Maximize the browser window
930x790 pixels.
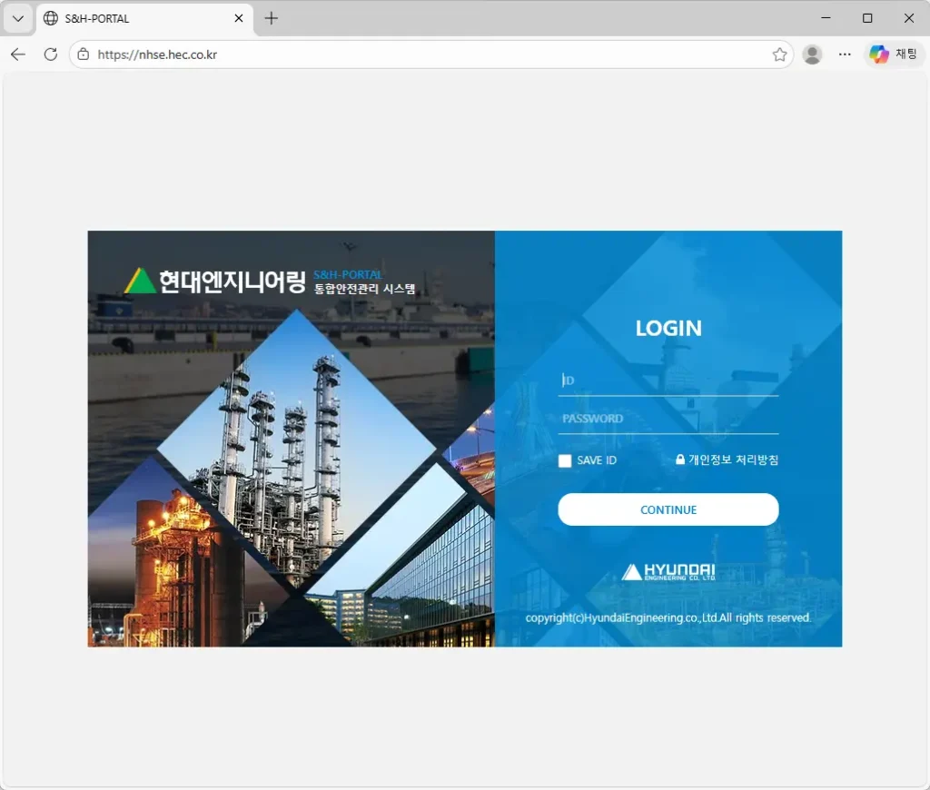pyautogui.click(x=867, y=18)
